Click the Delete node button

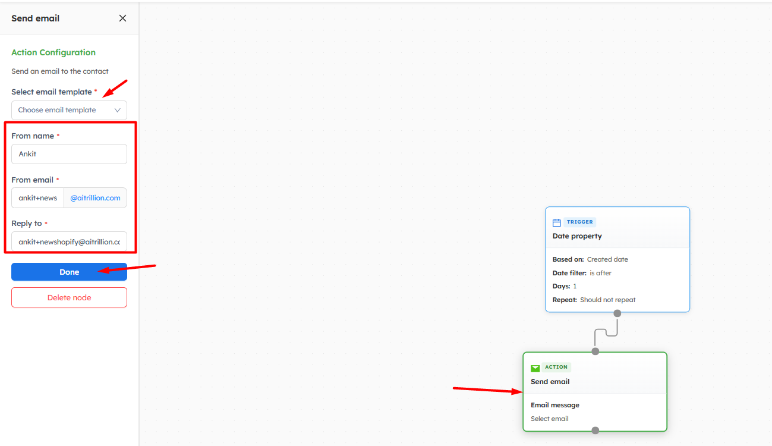click(69, 297)
